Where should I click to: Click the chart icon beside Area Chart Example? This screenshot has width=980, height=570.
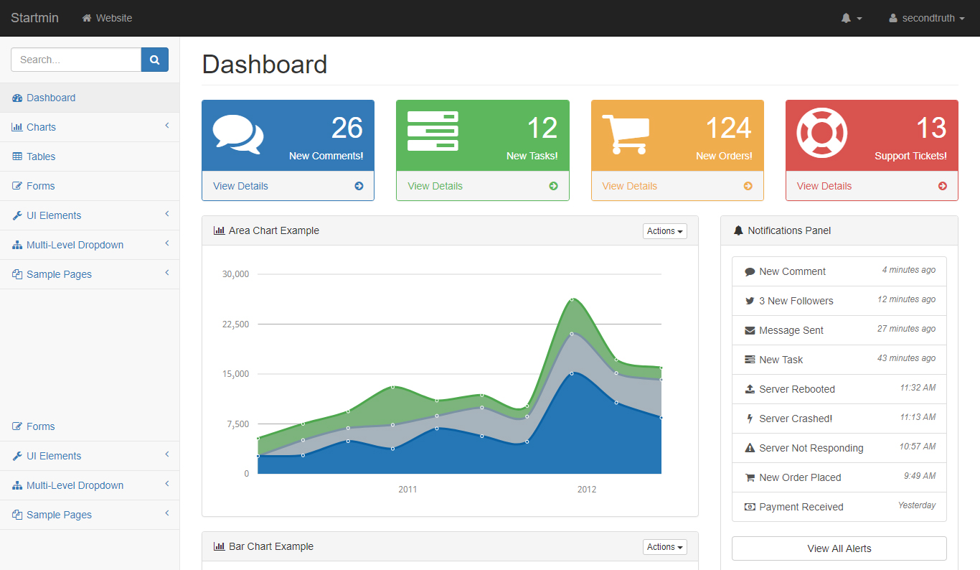point(219,230)
